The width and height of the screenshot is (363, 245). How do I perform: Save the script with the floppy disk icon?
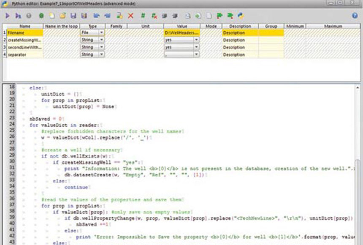[73, 16]
